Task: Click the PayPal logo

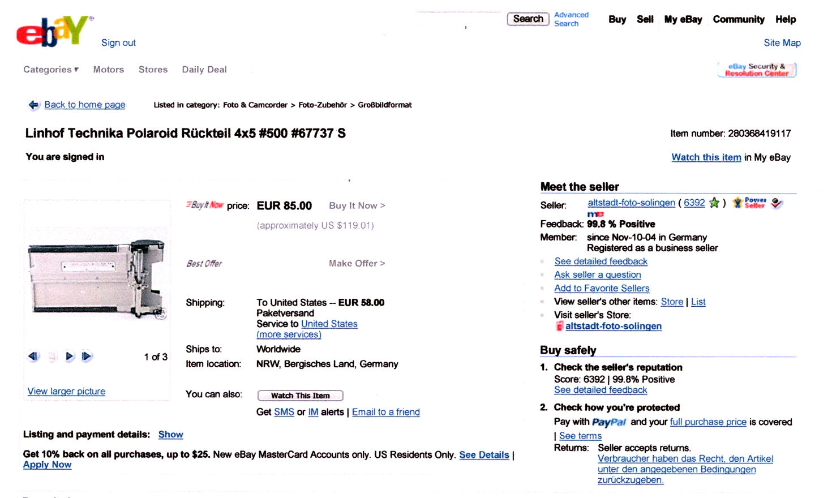Action: tap(609, 422)
